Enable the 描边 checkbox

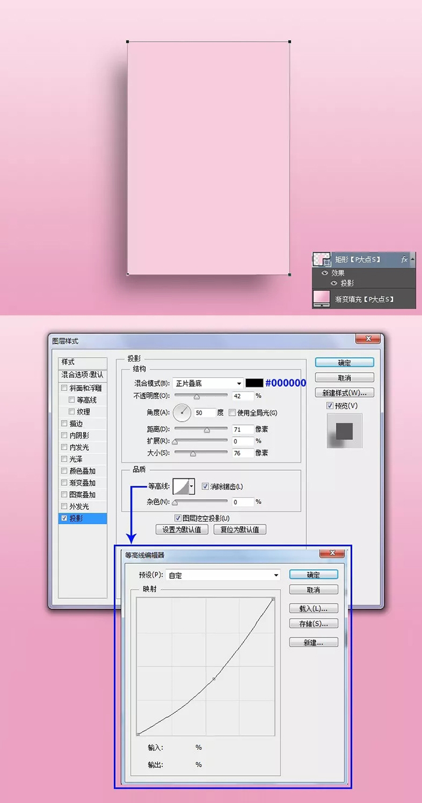coord(64,424)
